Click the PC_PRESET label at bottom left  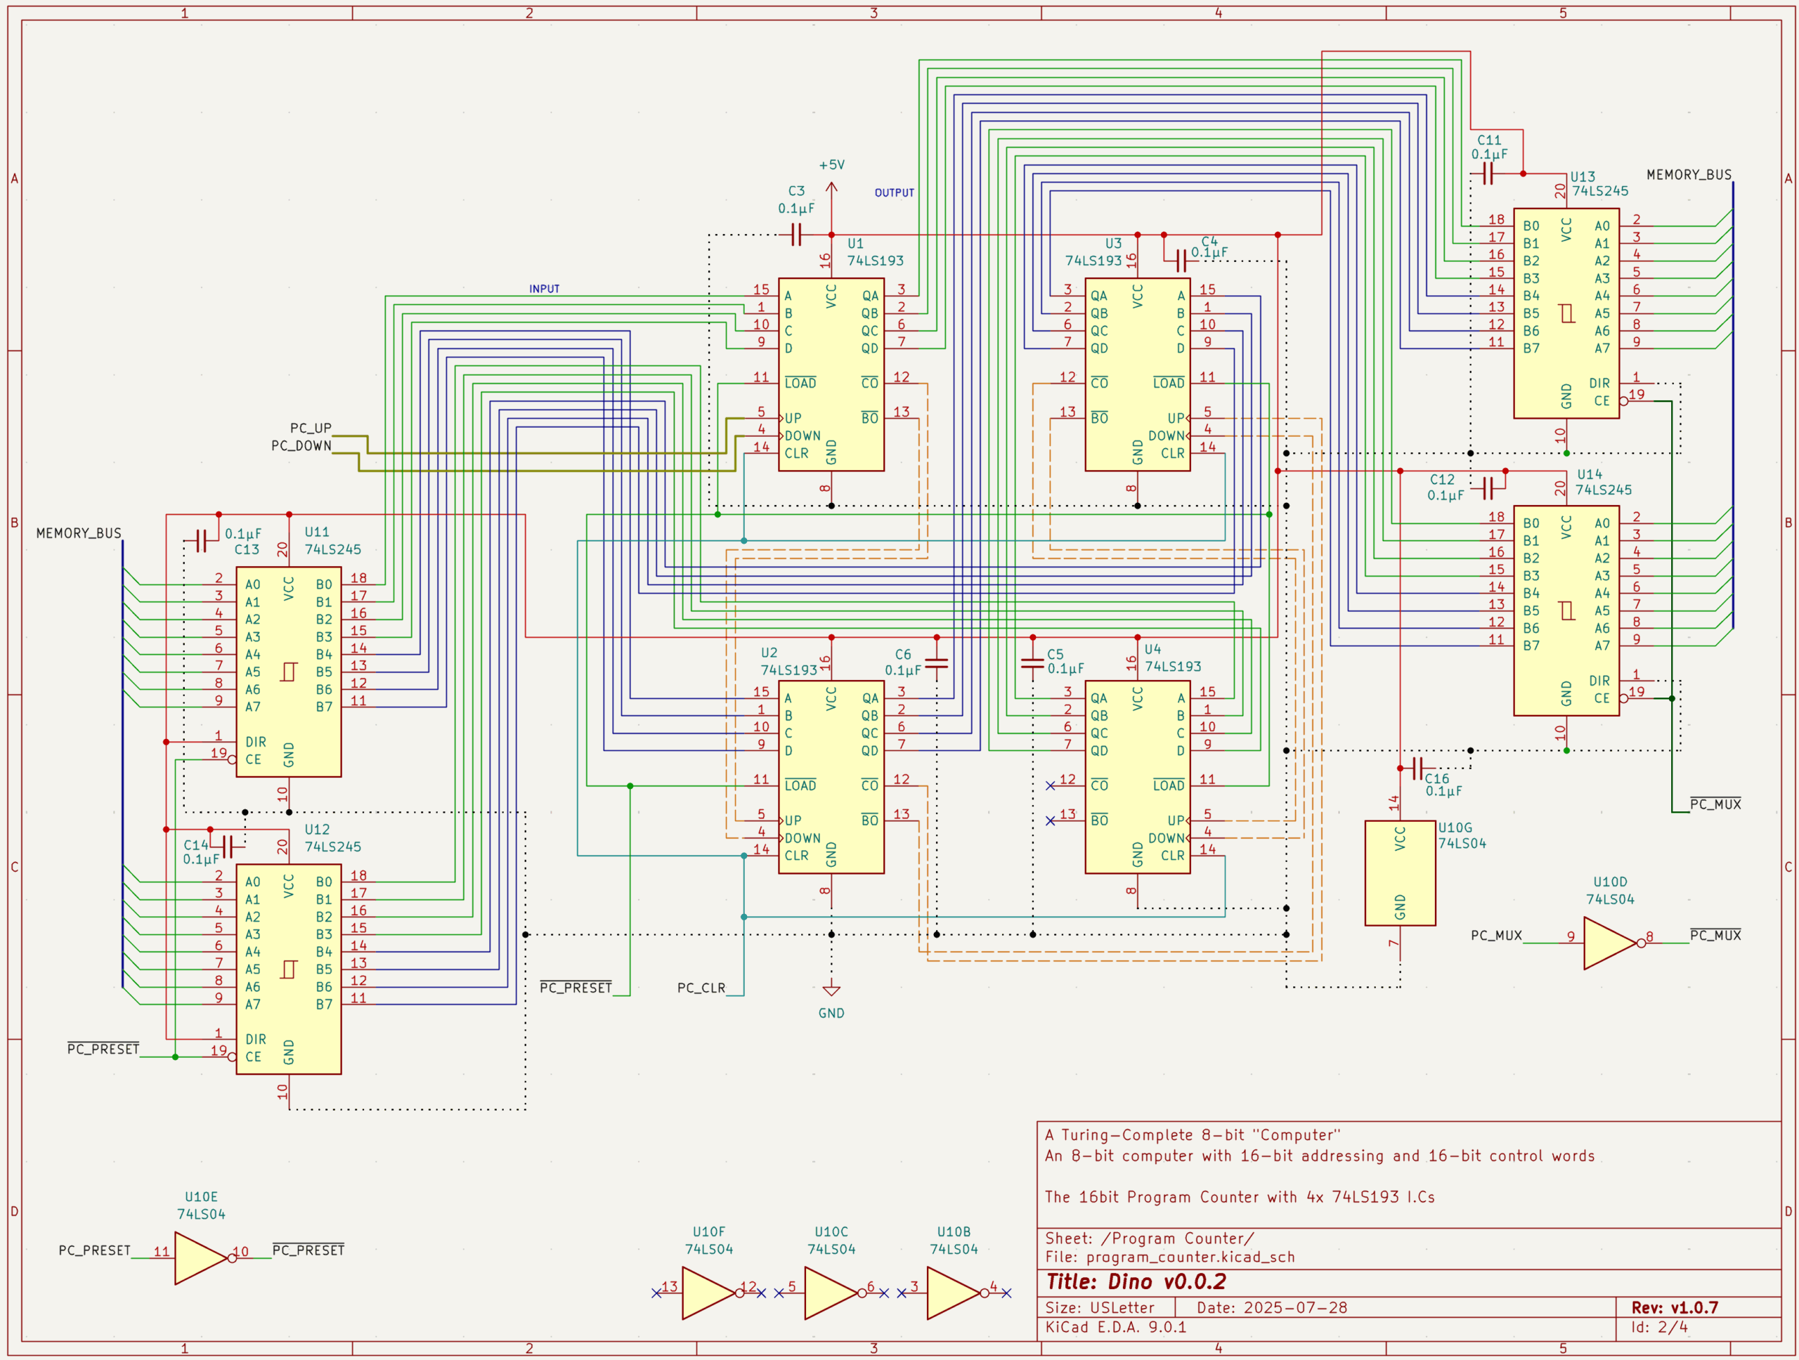(x=93, y=1251)
